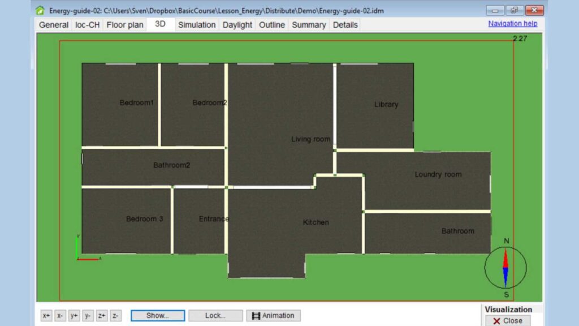Viewport: 579px width, 326px height.
Task: Click the z+ view button
Action: 102,316
